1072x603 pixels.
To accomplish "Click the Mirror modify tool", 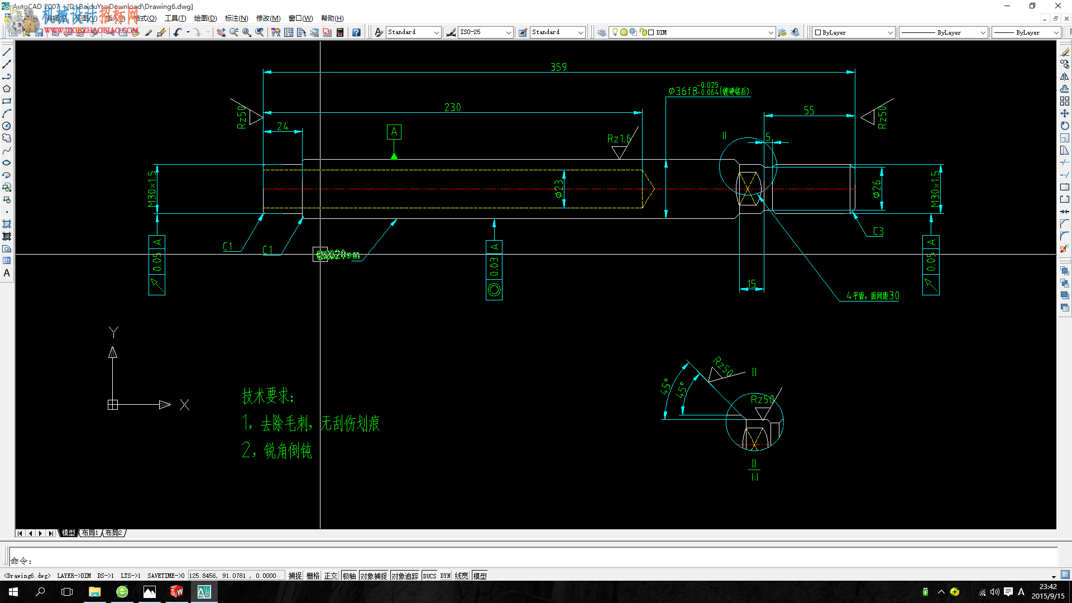I will pos(1065,76).
